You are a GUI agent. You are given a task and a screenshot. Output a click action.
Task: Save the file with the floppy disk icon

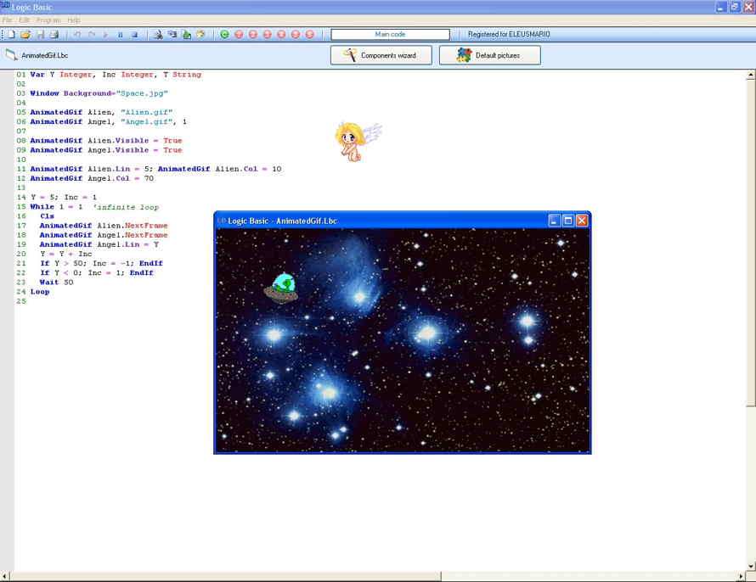click(41, 34)
